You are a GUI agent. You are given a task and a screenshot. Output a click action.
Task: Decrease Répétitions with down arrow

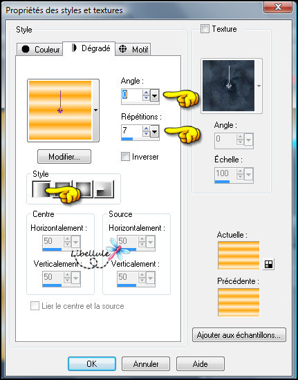pos(146,133)
